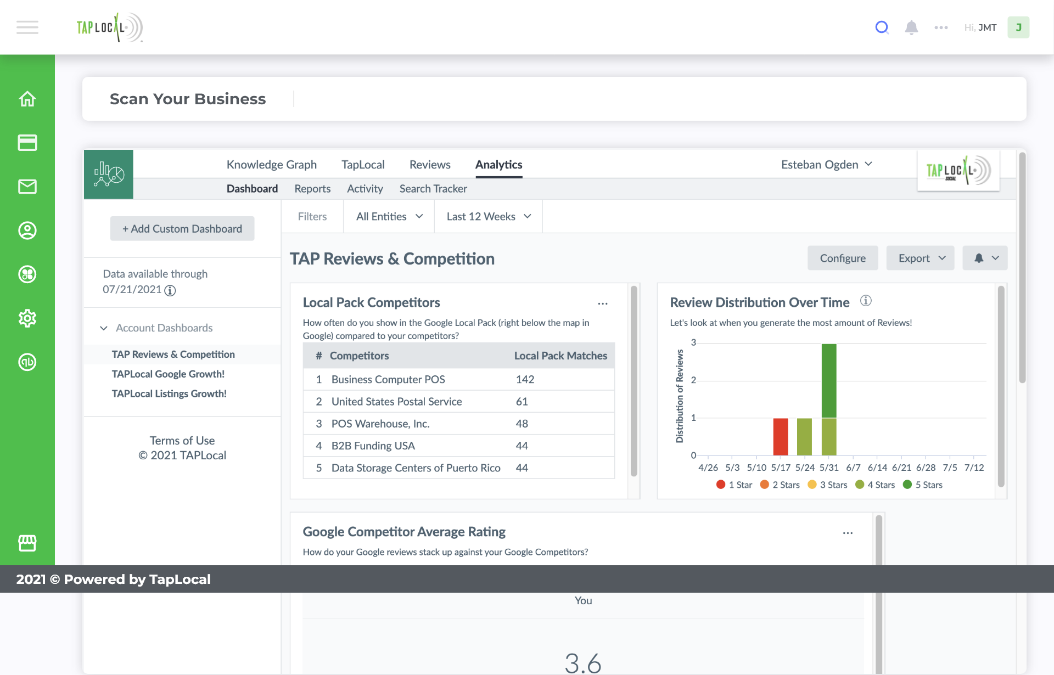This screenshot has width=1054, height=675.
Task: Toggle the 4 Stars legend series
Action: 875,485
